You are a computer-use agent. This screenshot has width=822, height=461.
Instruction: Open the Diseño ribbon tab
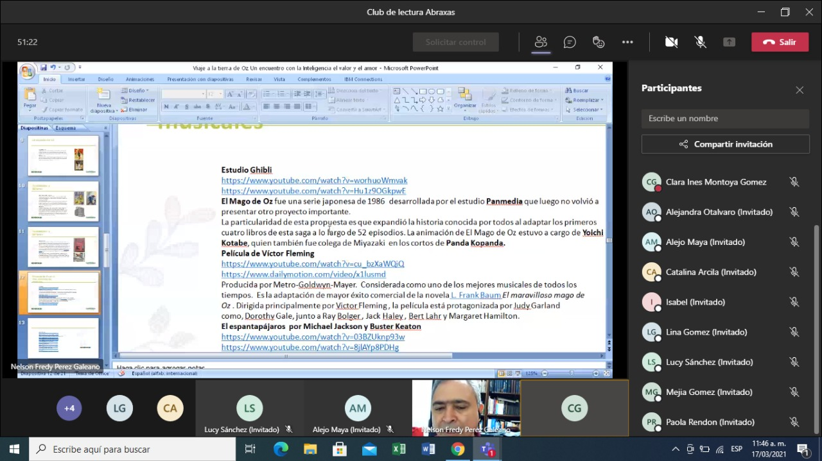tap(105, 80)
